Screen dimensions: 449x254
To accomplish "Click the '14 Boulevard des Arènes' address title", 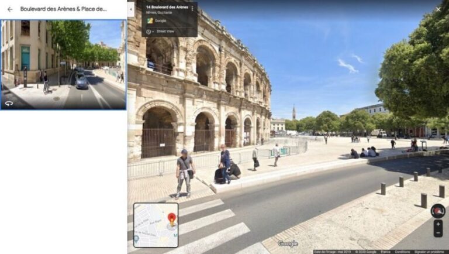I will [x=166, y=7].
